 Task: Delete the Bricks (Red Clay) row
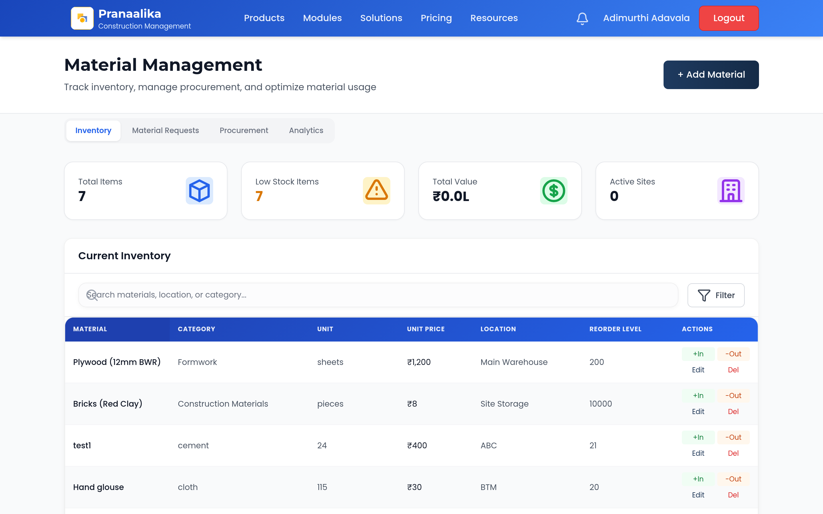pos(733,412)
